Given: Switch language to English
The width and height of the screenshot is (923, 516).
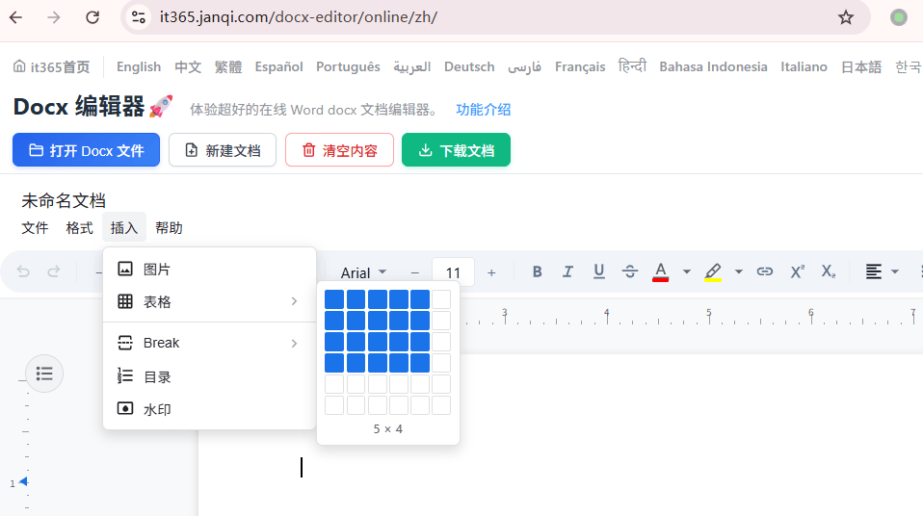Looking at the screenshot, I should 139,67.
